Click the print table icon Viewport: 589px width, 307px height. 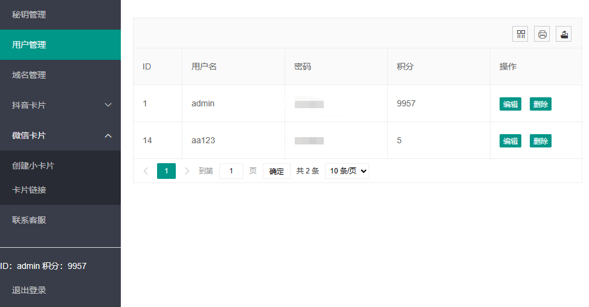542,34
